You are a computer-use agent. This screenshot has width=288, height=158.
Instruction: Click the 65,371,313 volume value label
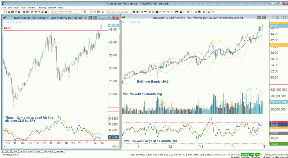(278, 102)
